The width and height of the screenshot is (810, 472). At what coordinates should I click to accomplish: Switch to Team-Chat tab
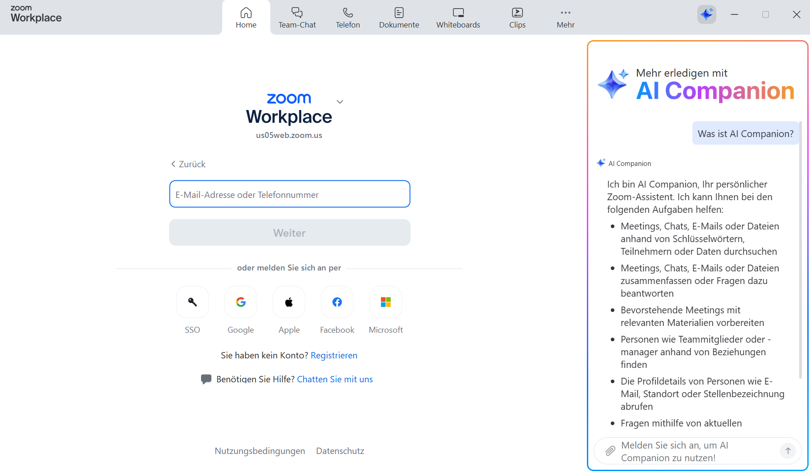(x=297, y=18)
